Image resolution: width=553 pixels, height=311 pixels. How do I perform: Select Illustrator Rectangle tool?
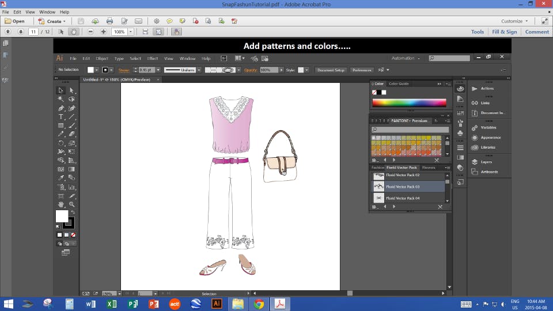pyautogui.click(x=60, y=126)
